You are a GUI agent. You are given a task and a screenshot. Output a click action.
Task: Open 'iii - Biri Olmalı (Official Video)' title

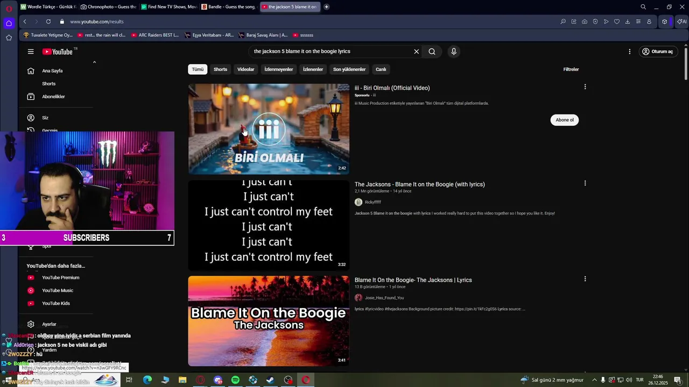pyautogui.click(x=392, y=88)
